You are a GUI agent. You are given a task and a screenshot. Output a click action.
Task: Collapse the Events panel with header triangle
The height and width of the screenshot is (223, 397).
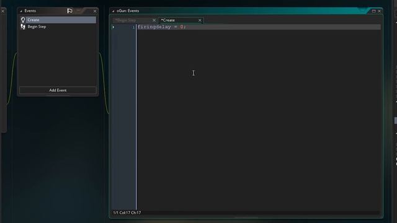[21, 11]
